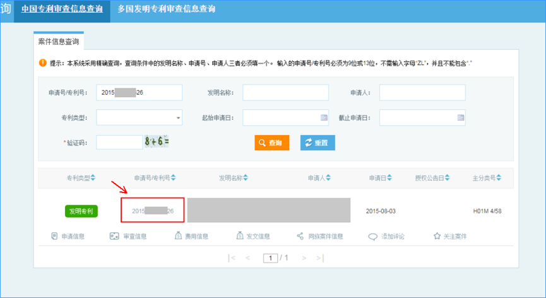Switch to 多国发明专利审查信息查询 tab
Image resolution: width=546 pixels, height=298 pixels.
[x=167, y=9]
